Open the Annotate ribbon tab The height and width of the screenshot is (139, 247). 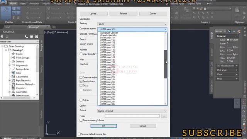34,3
